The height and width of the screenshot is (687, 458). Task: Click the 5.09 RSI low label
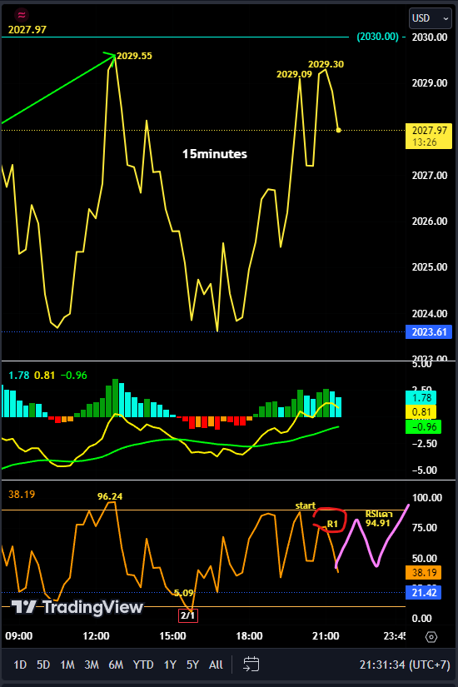pos(184,593)
